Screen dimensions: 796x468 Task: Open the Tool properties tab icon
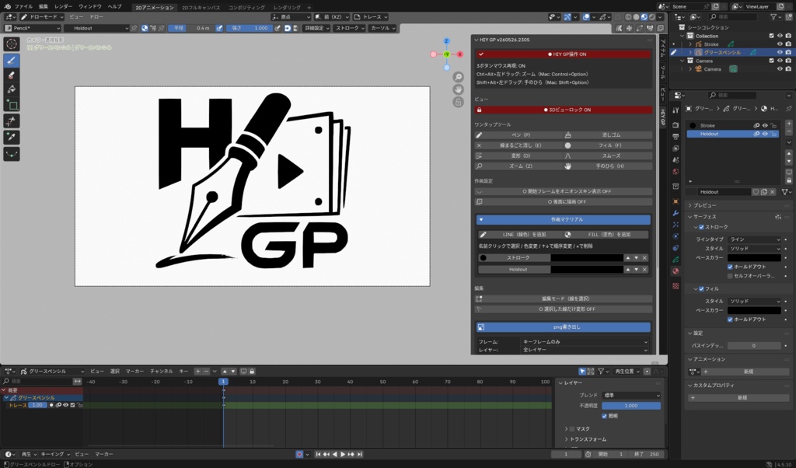pos(676,110)
